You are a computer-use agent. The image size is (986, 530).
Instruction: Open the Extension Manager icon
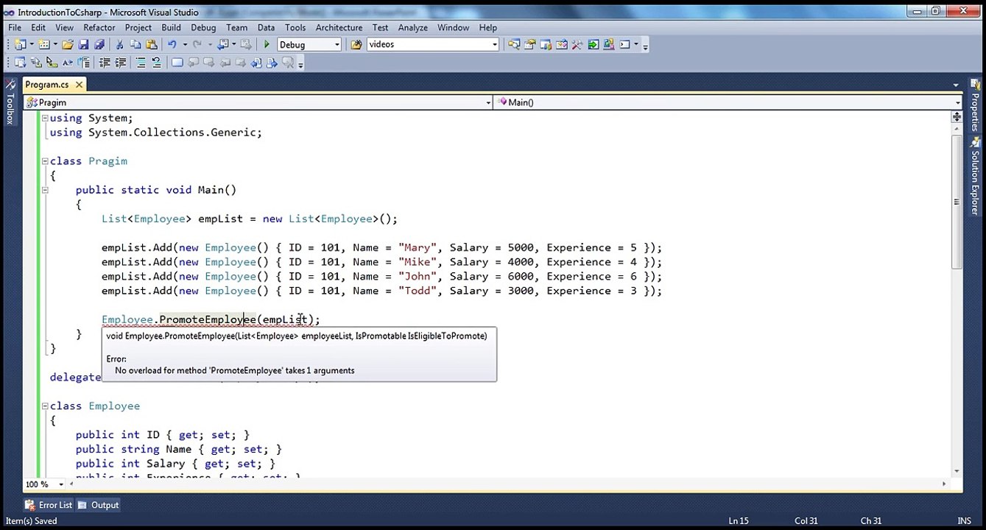[x=609, y=44]
